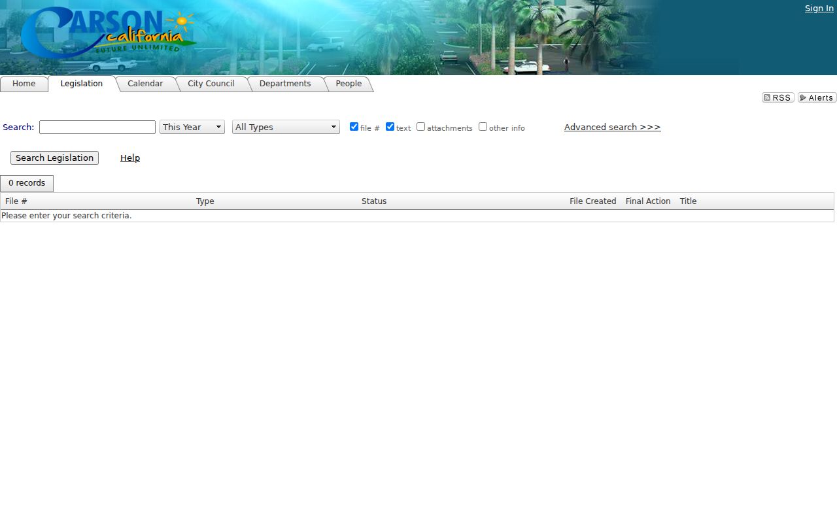
Task: Sort by the Type column header
Action: [x=205, y=201]
